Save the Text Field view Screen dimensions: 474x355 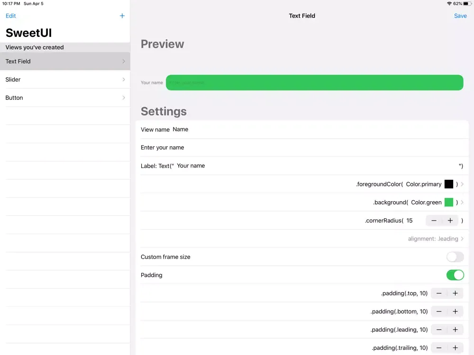pos(460,16)
